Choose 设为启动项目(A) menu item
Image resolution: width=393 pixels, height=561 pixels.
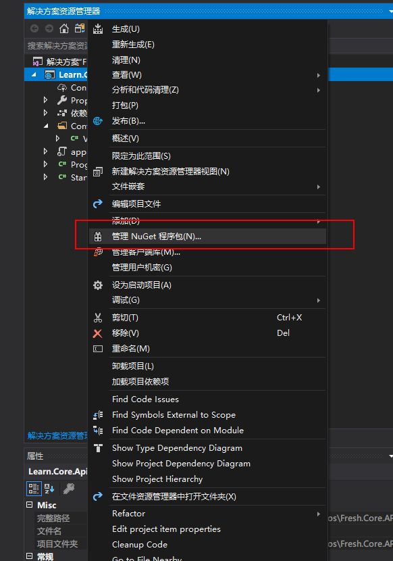click(207, 285)
